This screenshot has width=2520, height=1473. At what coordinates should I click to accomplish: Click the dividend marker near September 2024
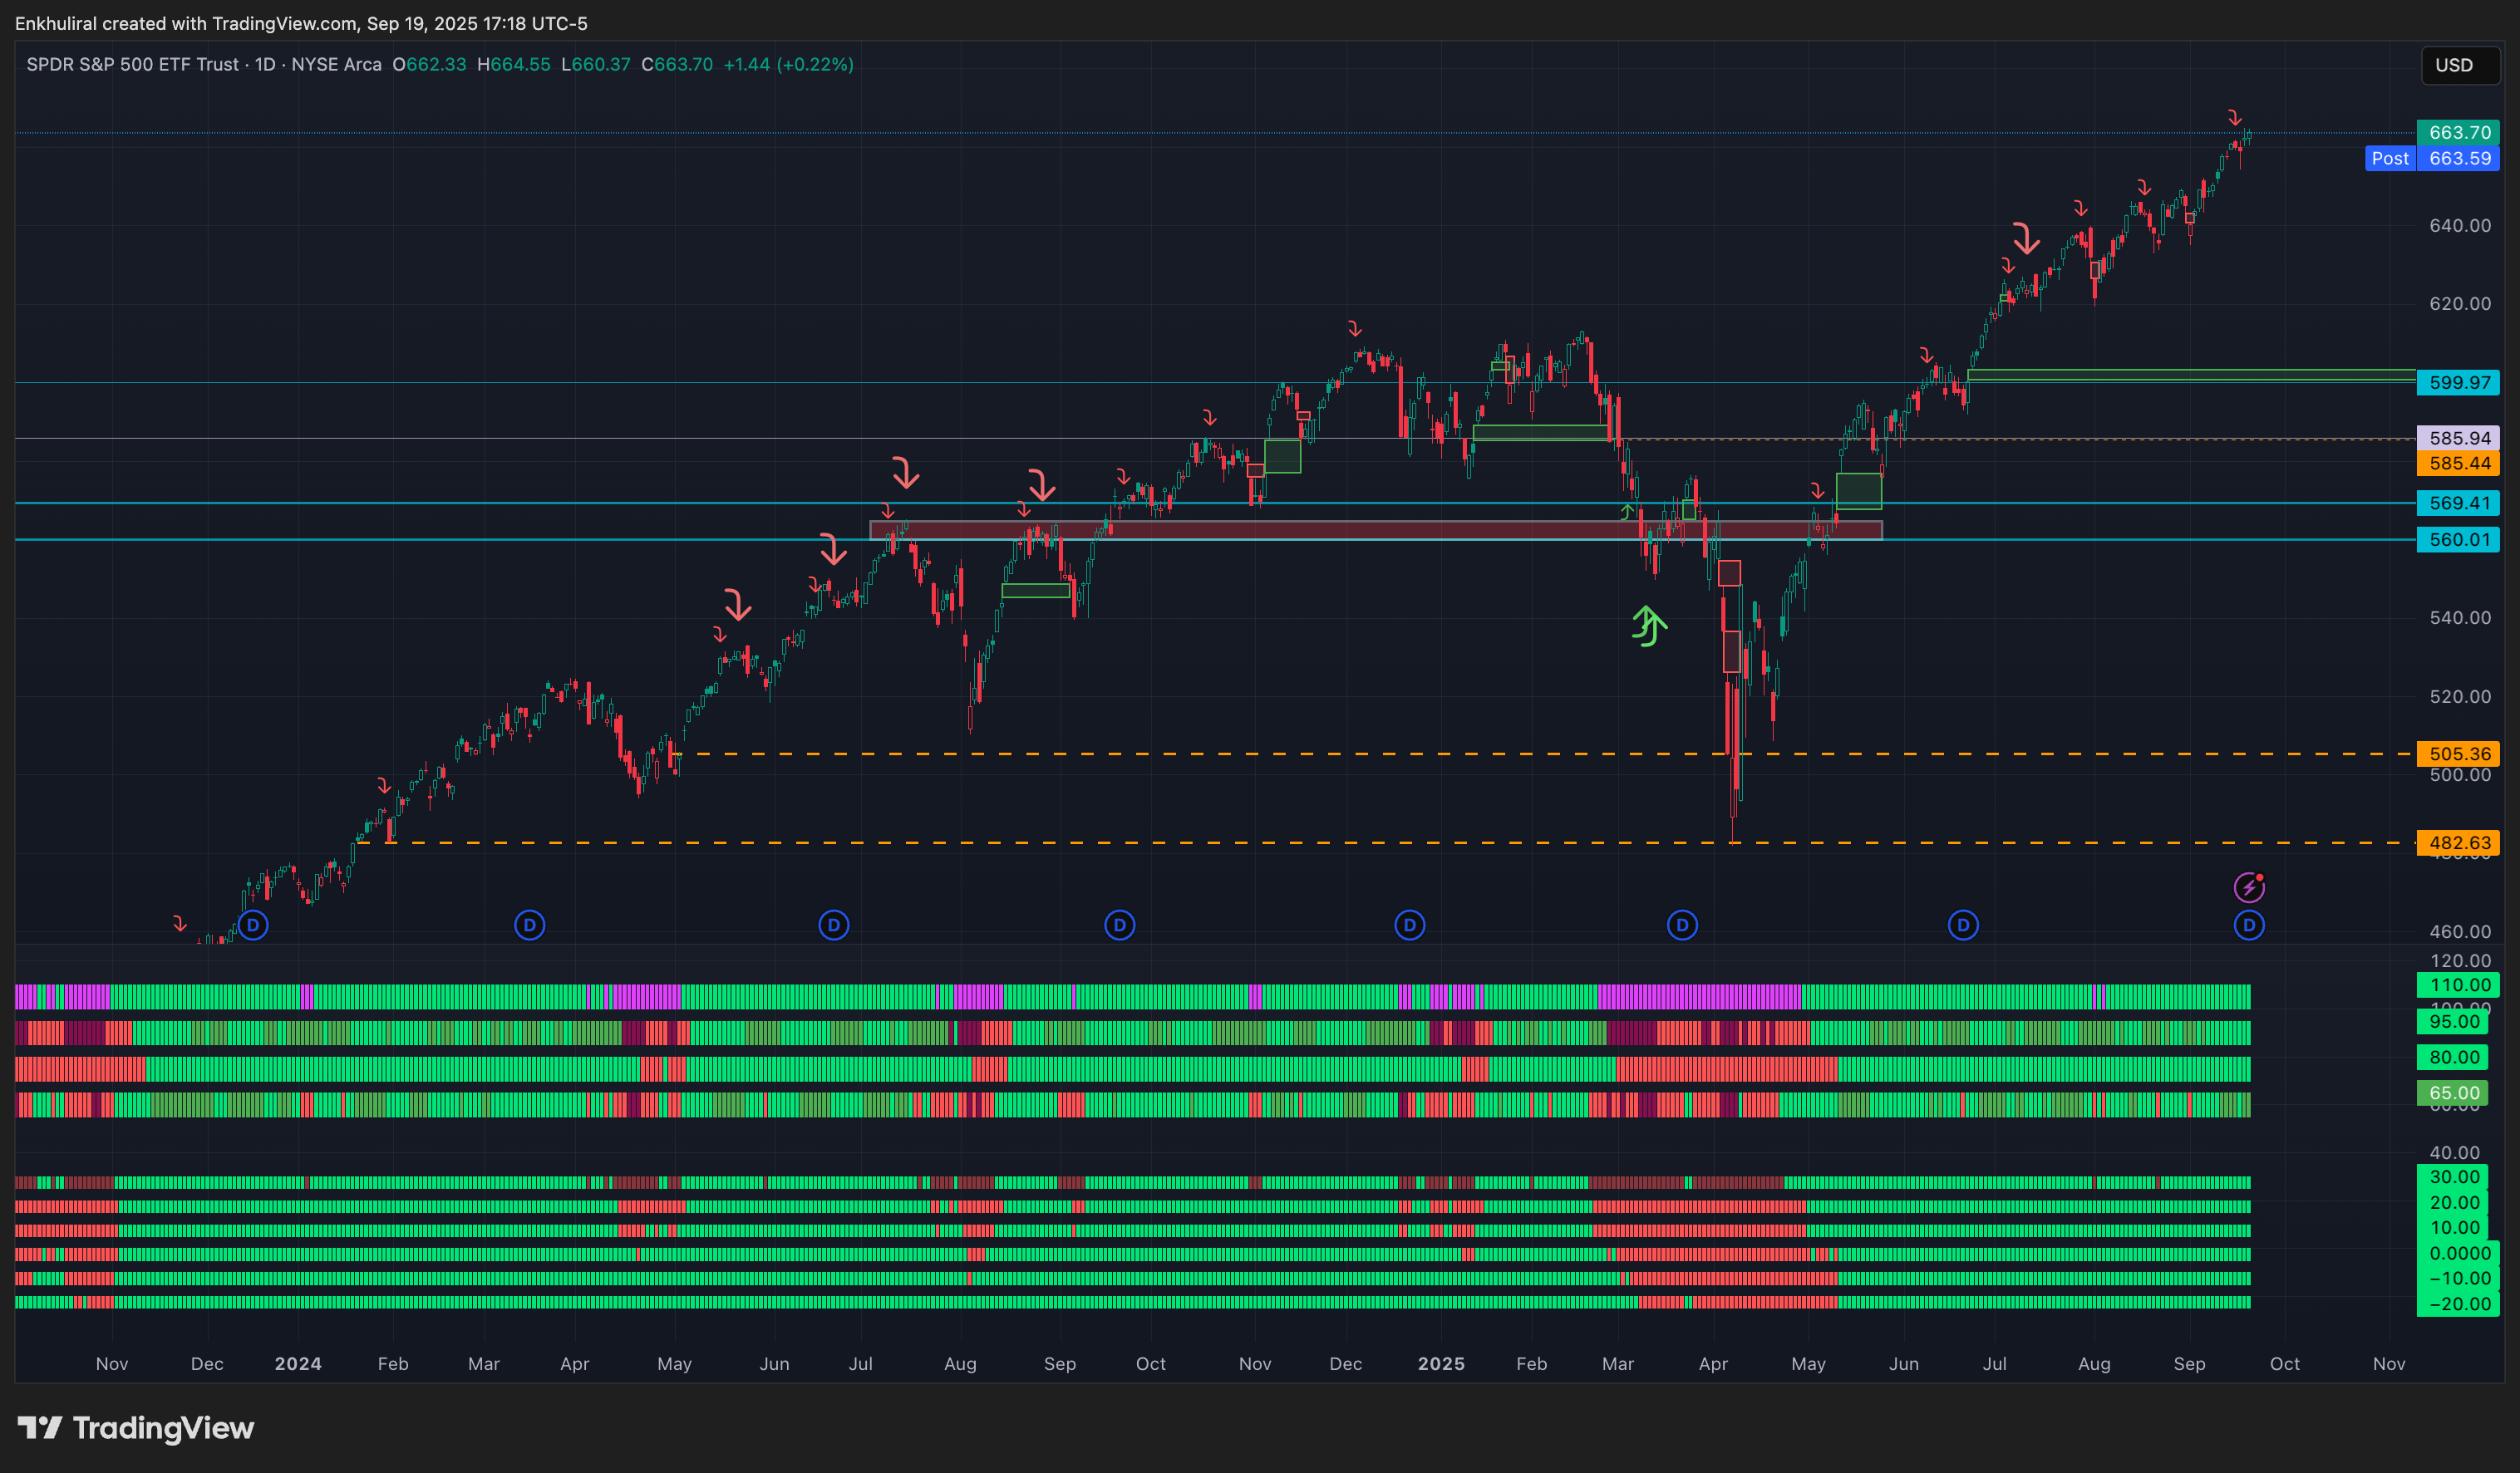pyautogui.click(x=1119, y=926)
